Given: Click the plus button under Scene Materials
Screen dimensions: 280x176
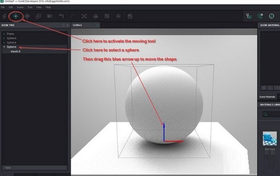Looking at the screenshot, I should tap(264, 88).
